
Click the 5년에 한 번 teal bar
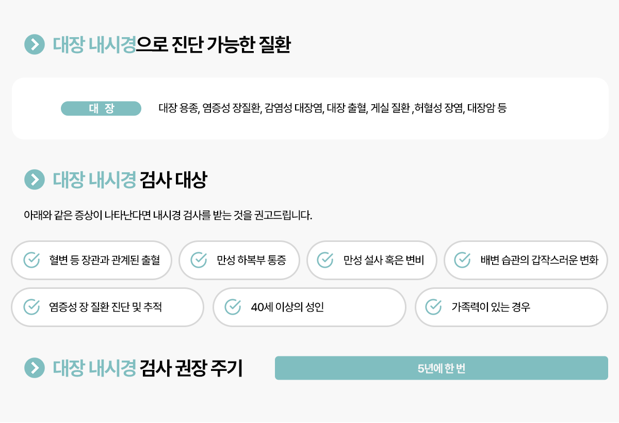(x=442, y=368)
